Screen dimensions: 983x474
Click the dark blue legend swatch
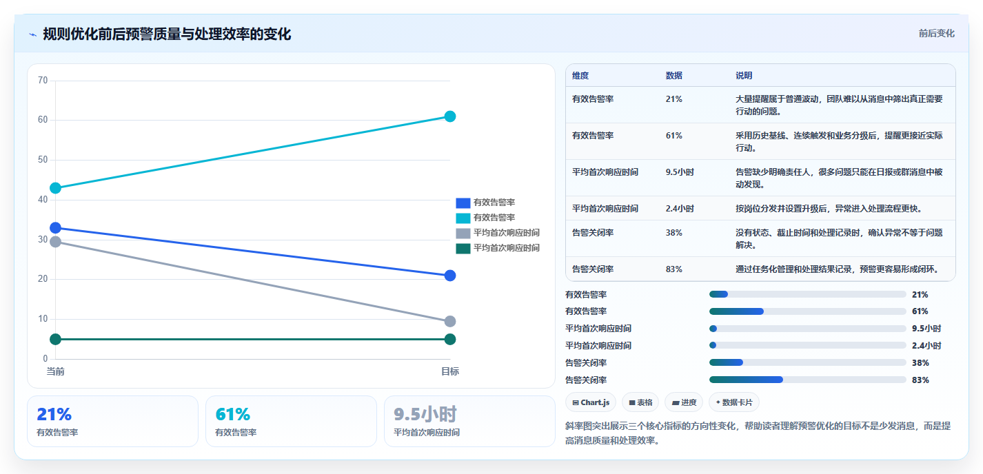[x=463, y=203]
